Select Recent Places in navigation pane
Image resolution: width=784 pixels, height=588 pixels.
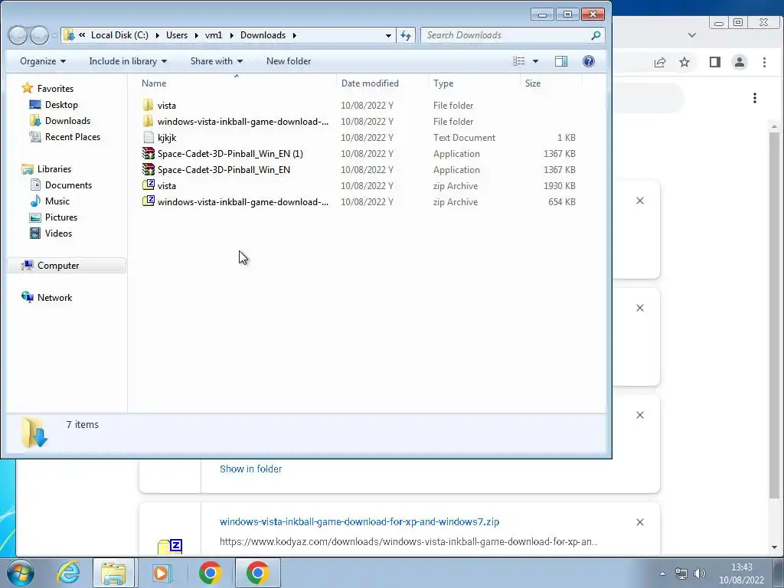click(x=73, y=136)
